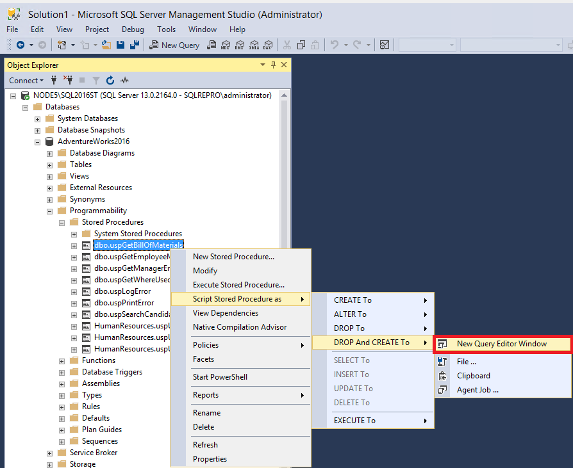This screenshot has width=573, height=468.
Task: Click the Activity Monitor toolbar icon
Action: (385, 45)
